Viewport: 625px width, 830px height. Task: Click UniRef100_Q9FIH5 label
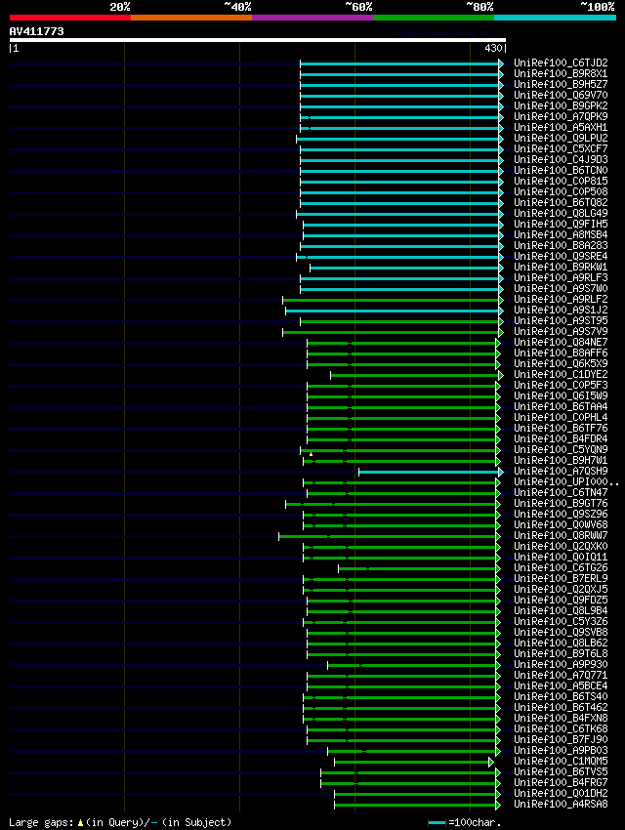tap(561, 224)
